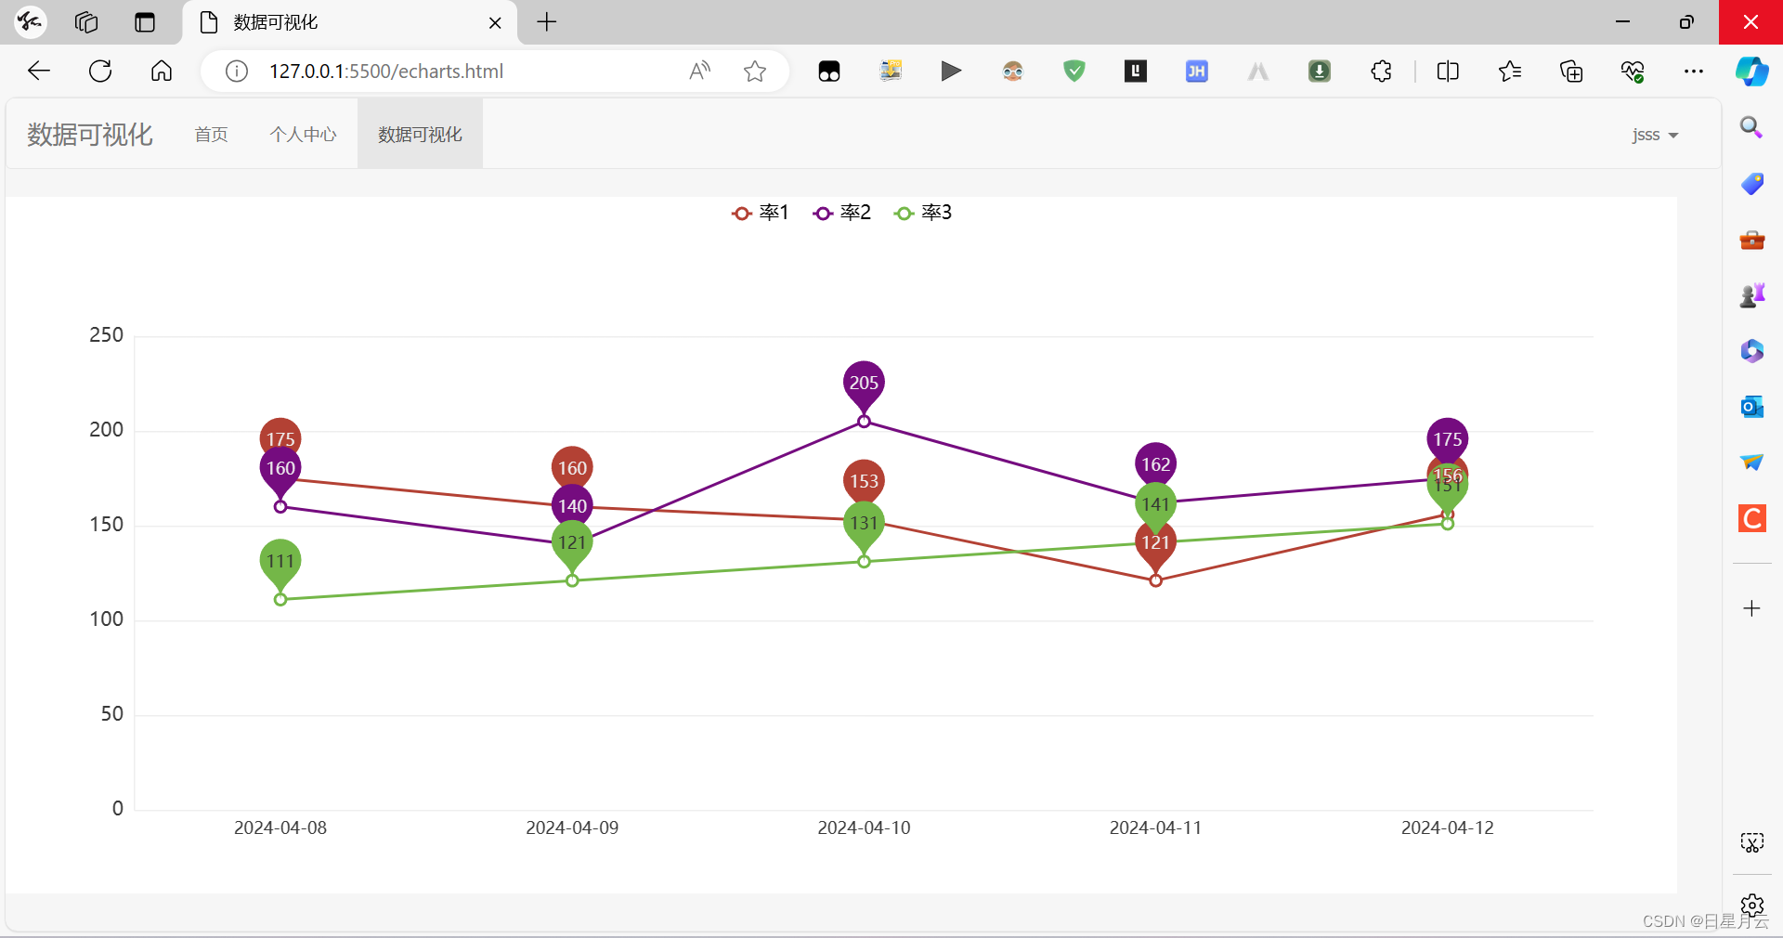Add a new sidebar app
1783x938 pixels.
[1751, 608]
